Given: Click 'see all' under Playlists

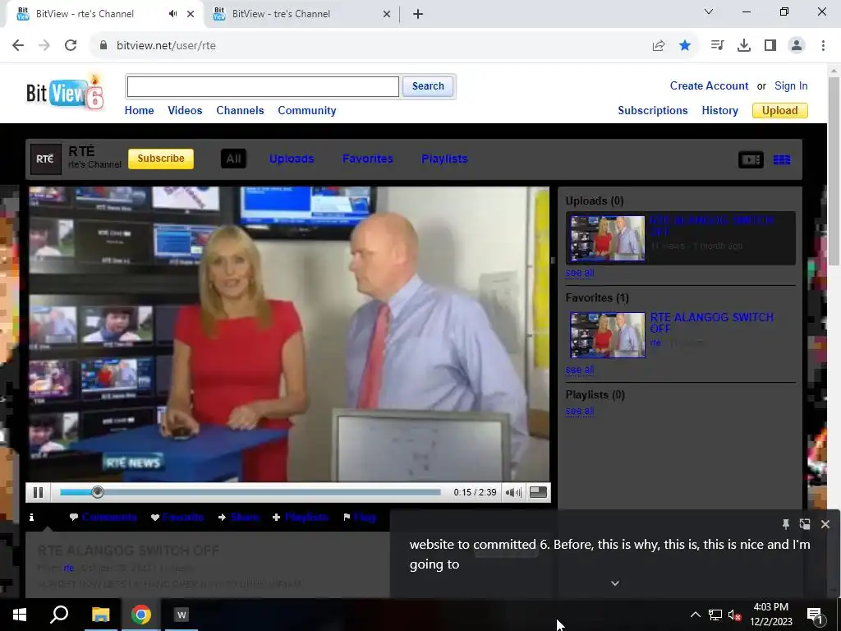Looking at the screenshot, I should (579, 411).
